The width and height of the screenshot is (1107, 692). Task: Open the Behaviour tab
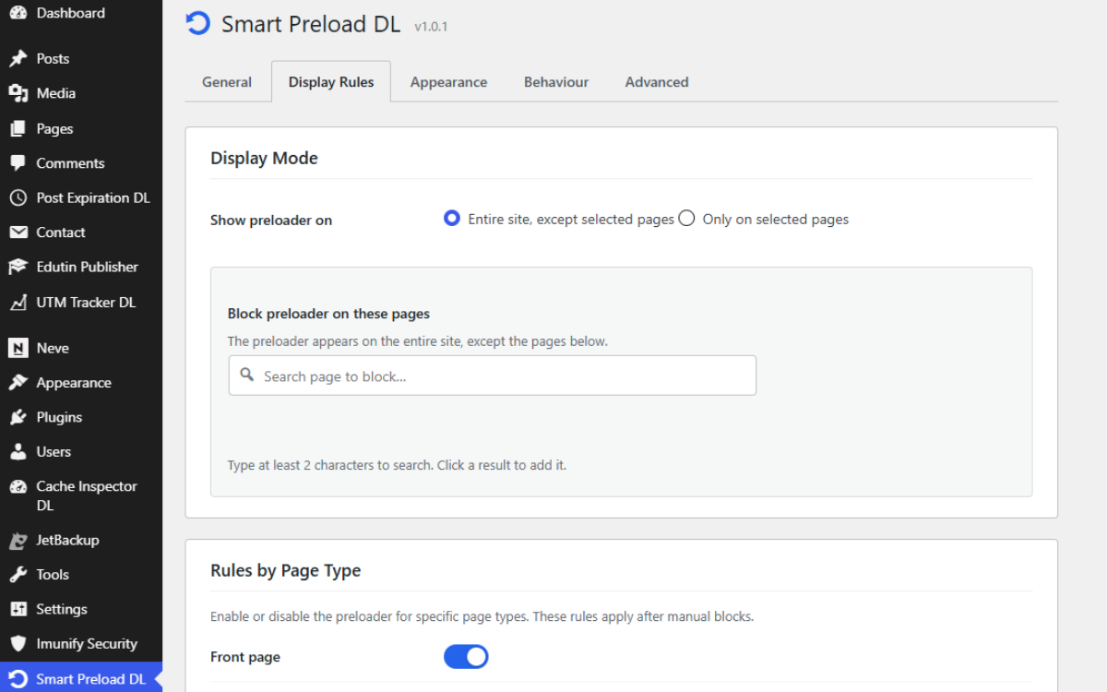556,81
